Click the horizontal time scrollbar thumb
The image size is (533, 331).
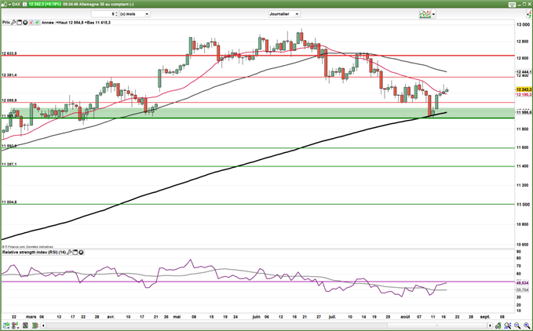(436, 326)
